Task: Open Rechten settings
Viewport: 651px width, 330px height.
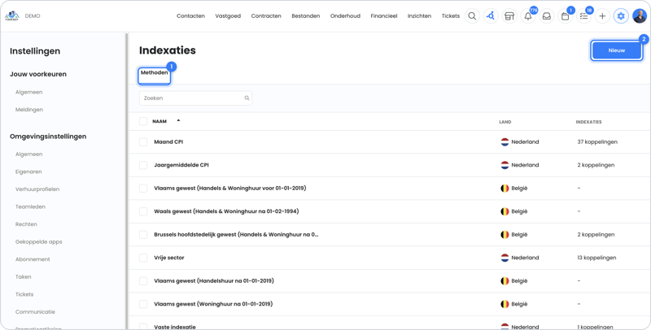Action: (26, 224)
